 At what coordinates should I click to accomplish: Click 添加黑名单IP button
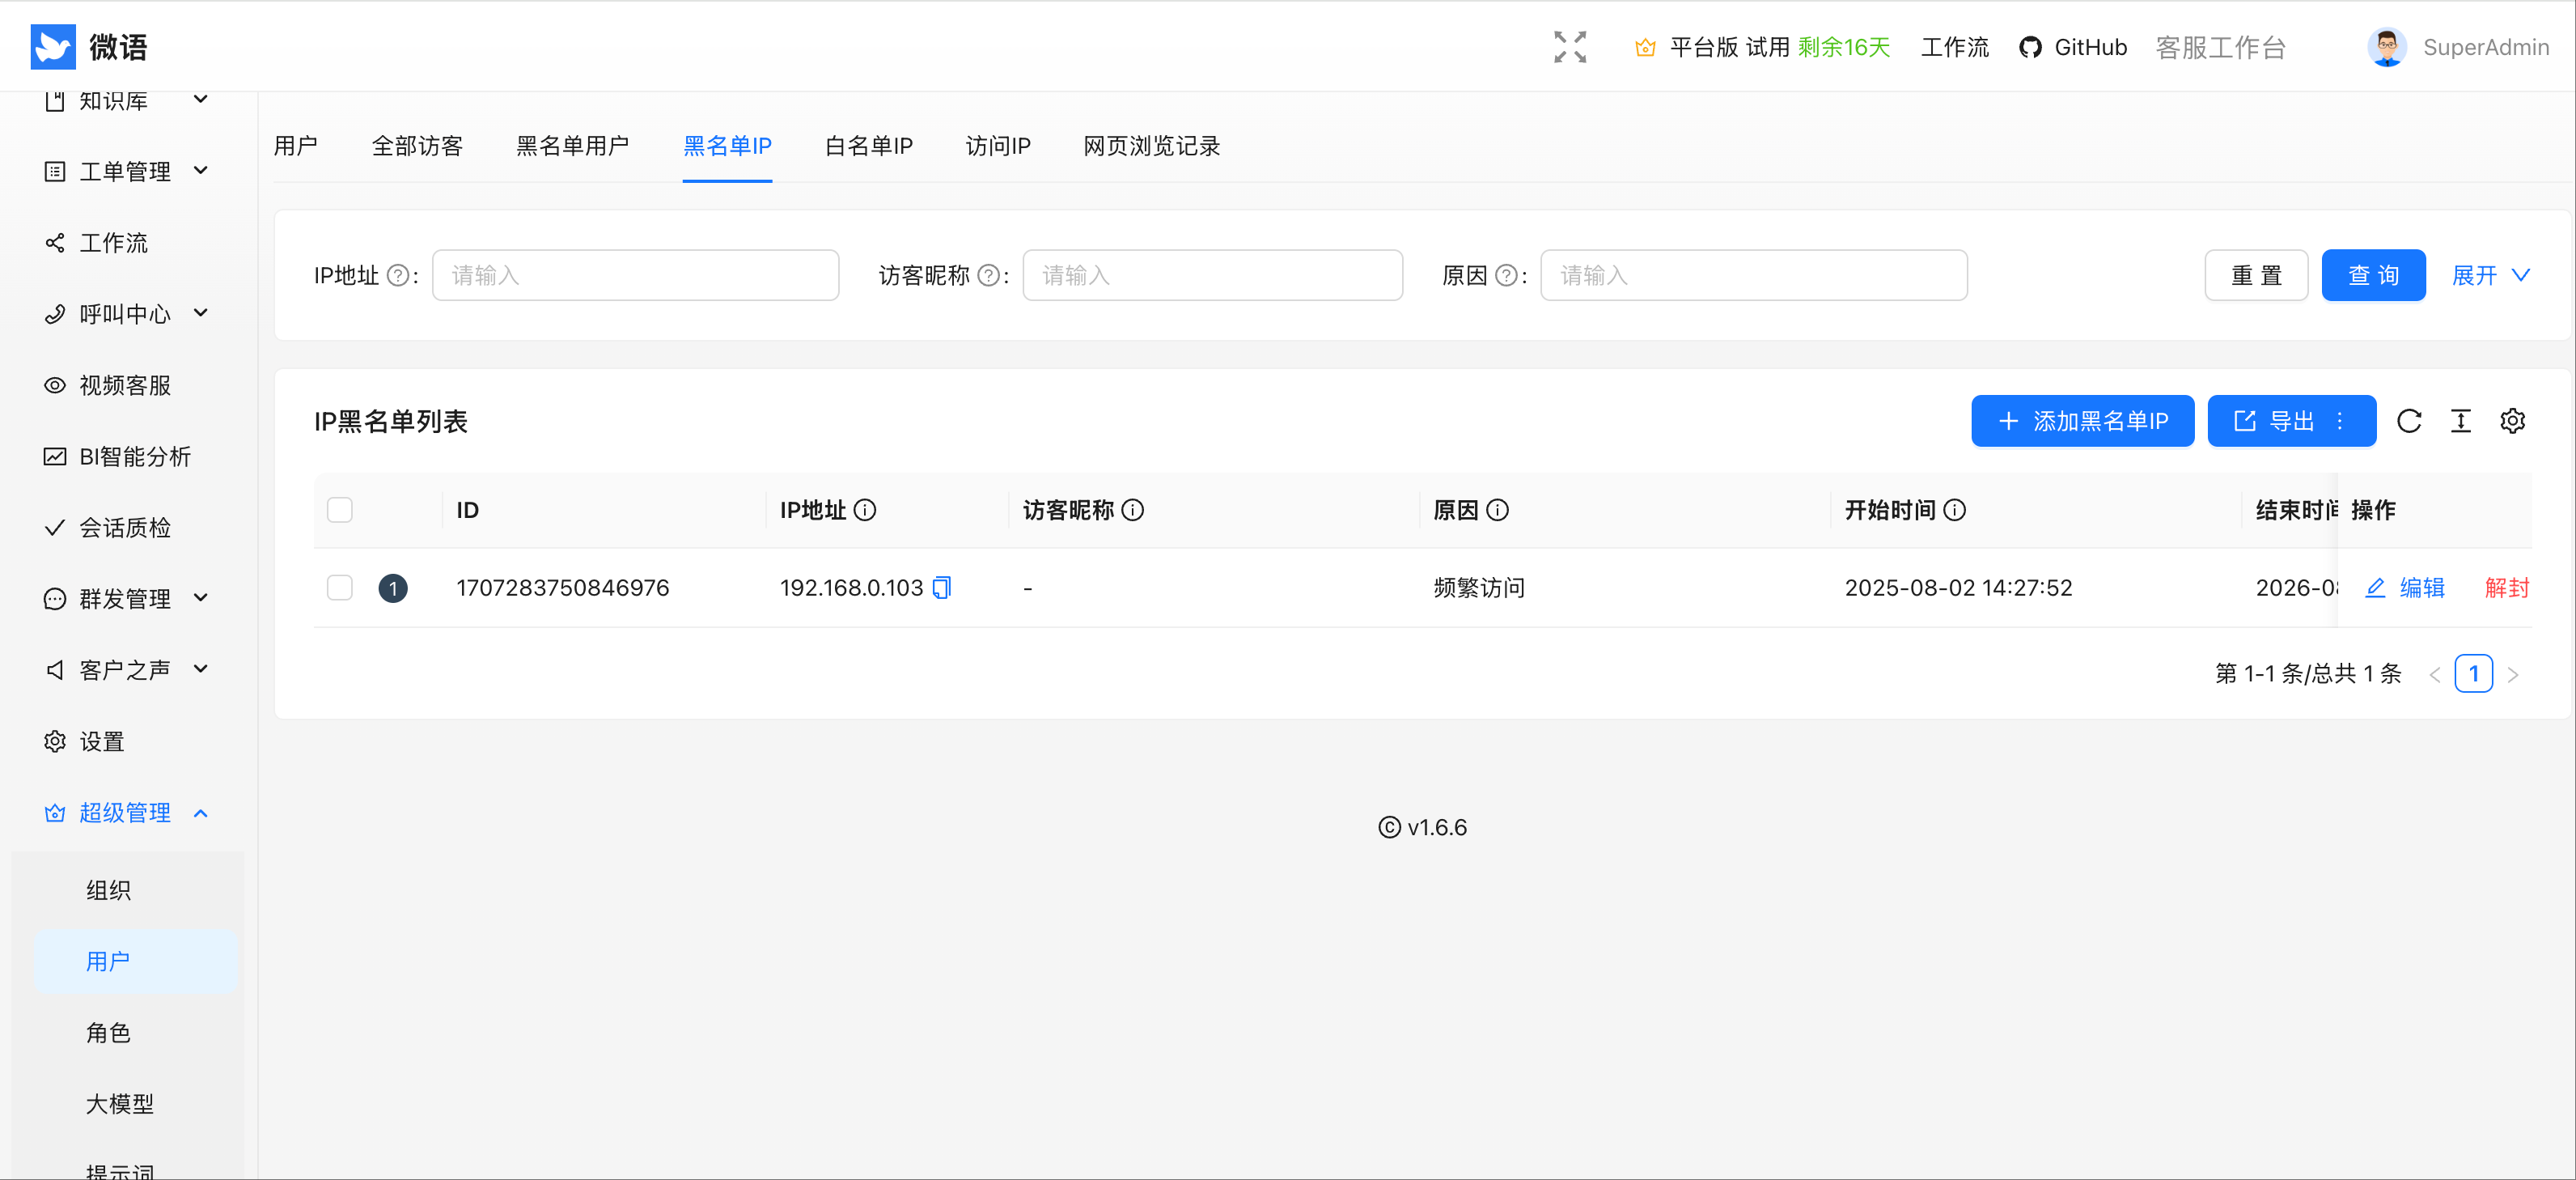click(x=2082, y=421)
